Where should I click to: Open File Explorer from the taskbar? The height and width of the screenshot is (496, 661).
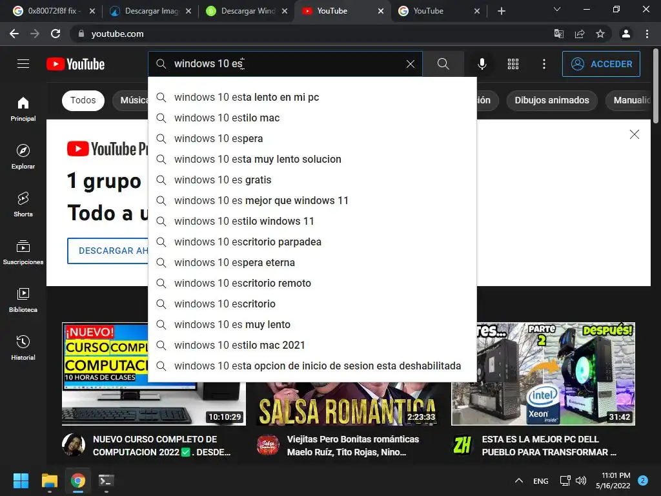click(x=49, y=480)
